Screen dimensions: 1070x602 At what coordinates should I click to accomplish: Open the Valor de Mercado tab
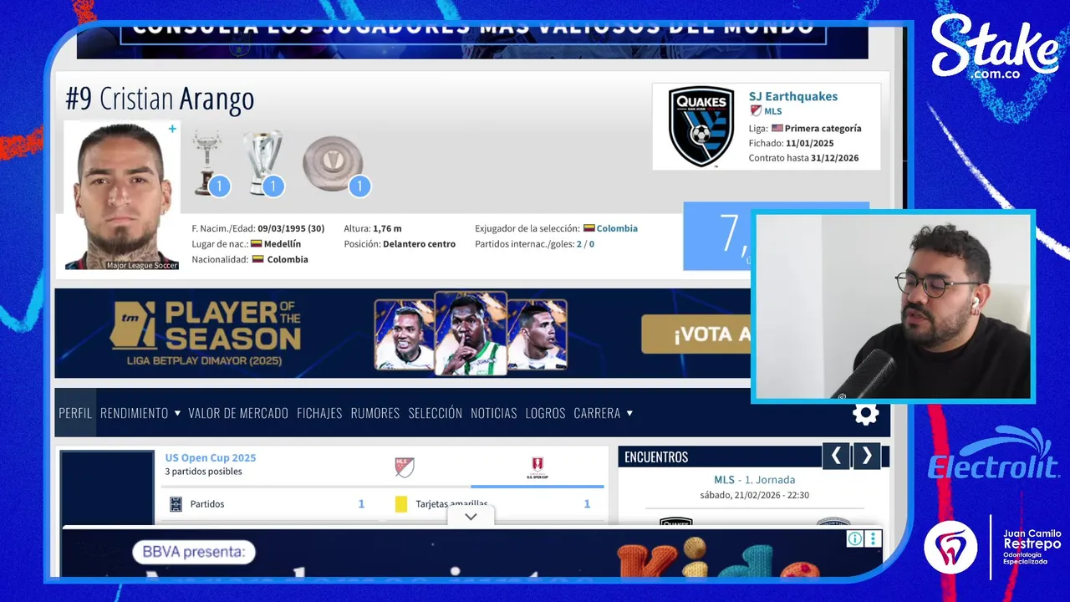(238, 413)
